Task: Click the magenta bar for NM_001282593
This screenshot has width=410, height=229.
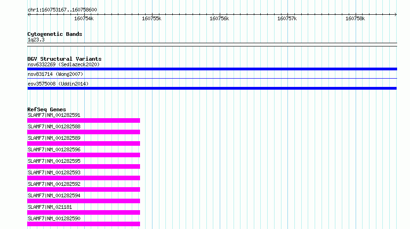Action: coord(84,178)
